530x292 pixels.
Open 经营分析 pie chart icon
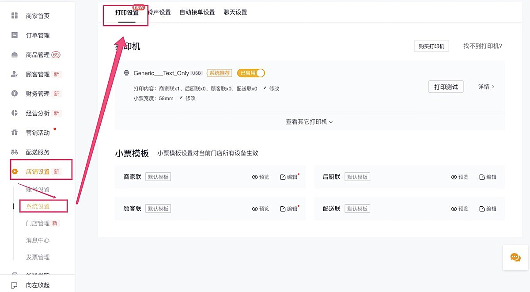[x=15, y=113]
